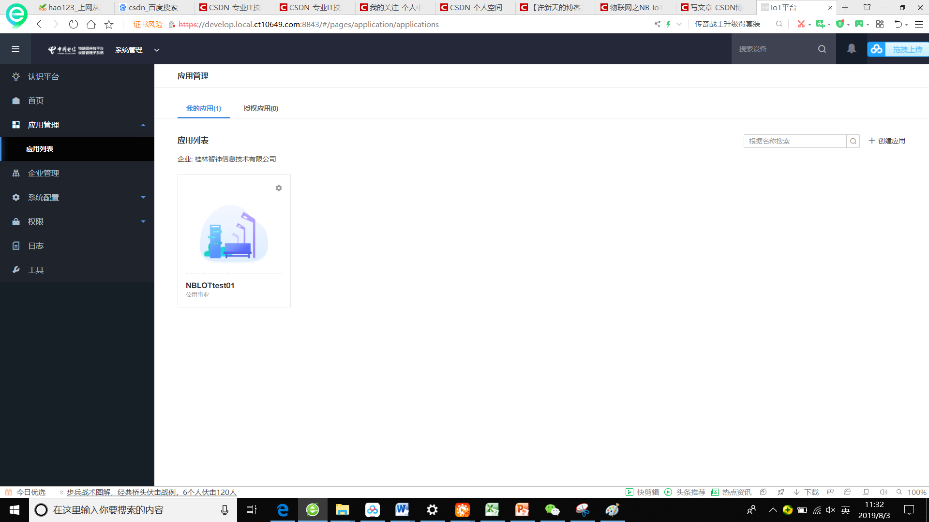
Task: Click the gear icon on NBLOTtest01 card
Action: point(279,188)
